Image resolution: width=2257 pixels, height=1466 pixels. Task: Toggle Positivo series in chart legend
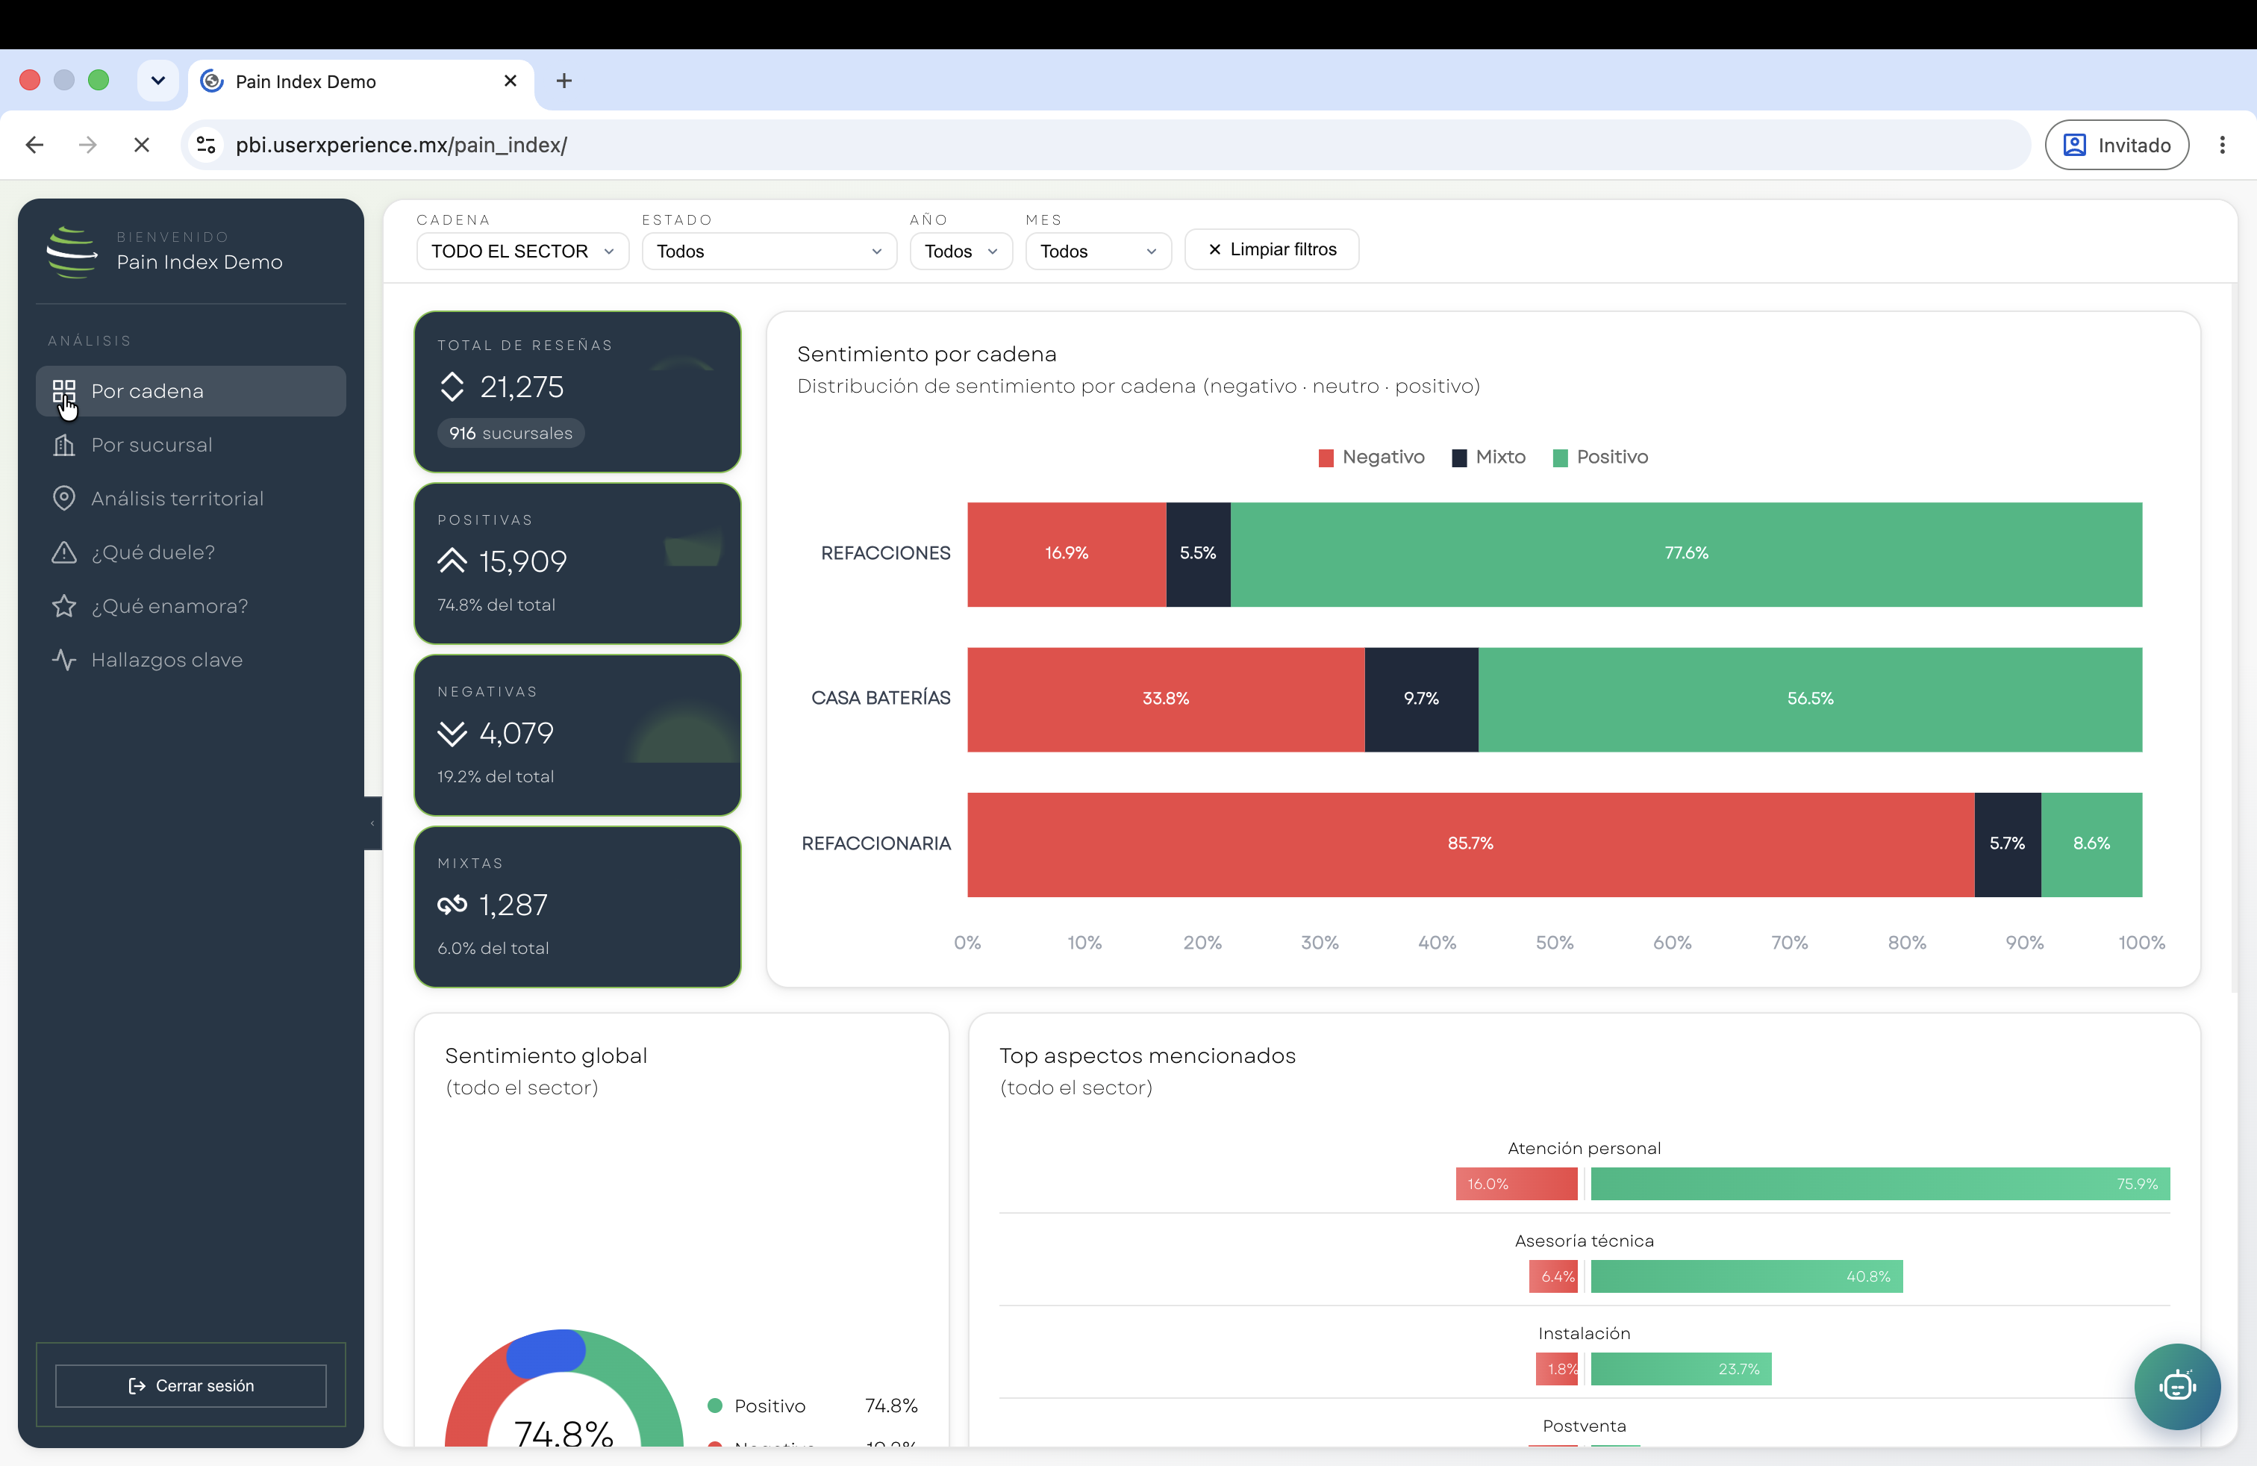coord(1601,457)
